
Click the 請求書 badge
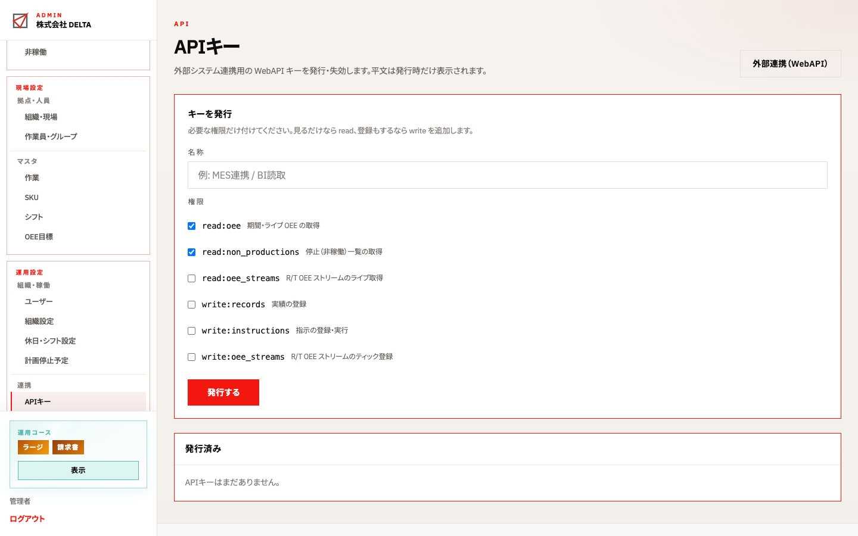tap(68, 447)
